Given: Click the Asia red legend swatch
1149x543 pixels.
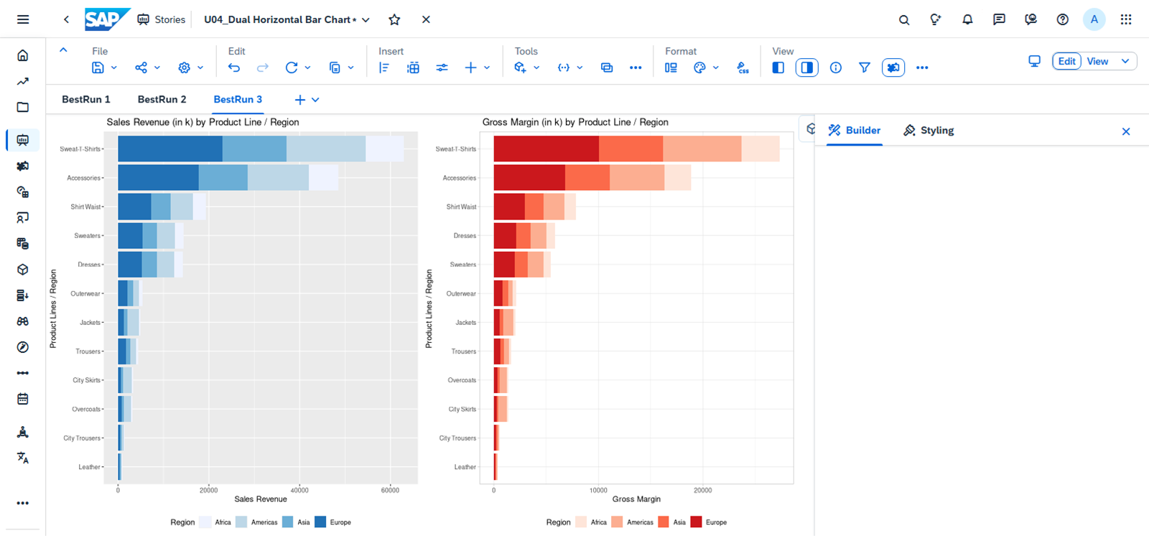Looking at the screenshot, I should click(x=664, y=522).
